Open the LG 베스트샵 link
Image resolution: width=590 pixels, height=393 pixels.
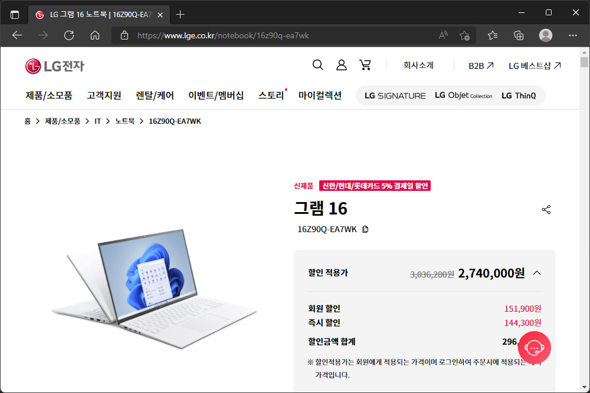coord(535,66)
